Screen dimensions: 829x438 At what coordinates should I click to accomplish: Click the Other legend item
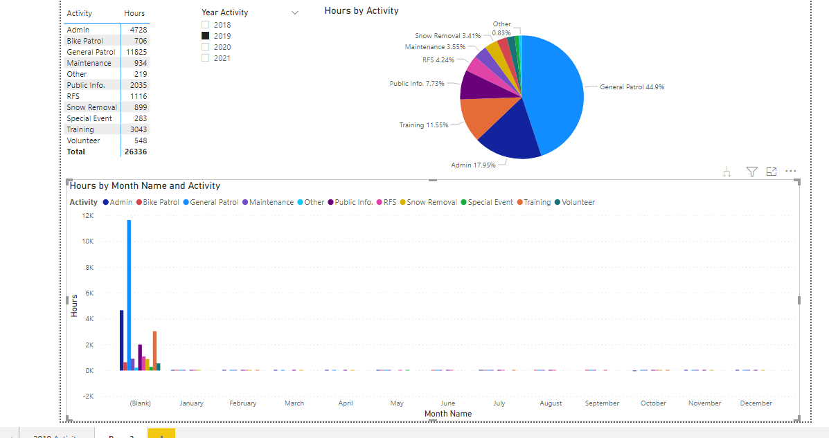pos(311,202)
